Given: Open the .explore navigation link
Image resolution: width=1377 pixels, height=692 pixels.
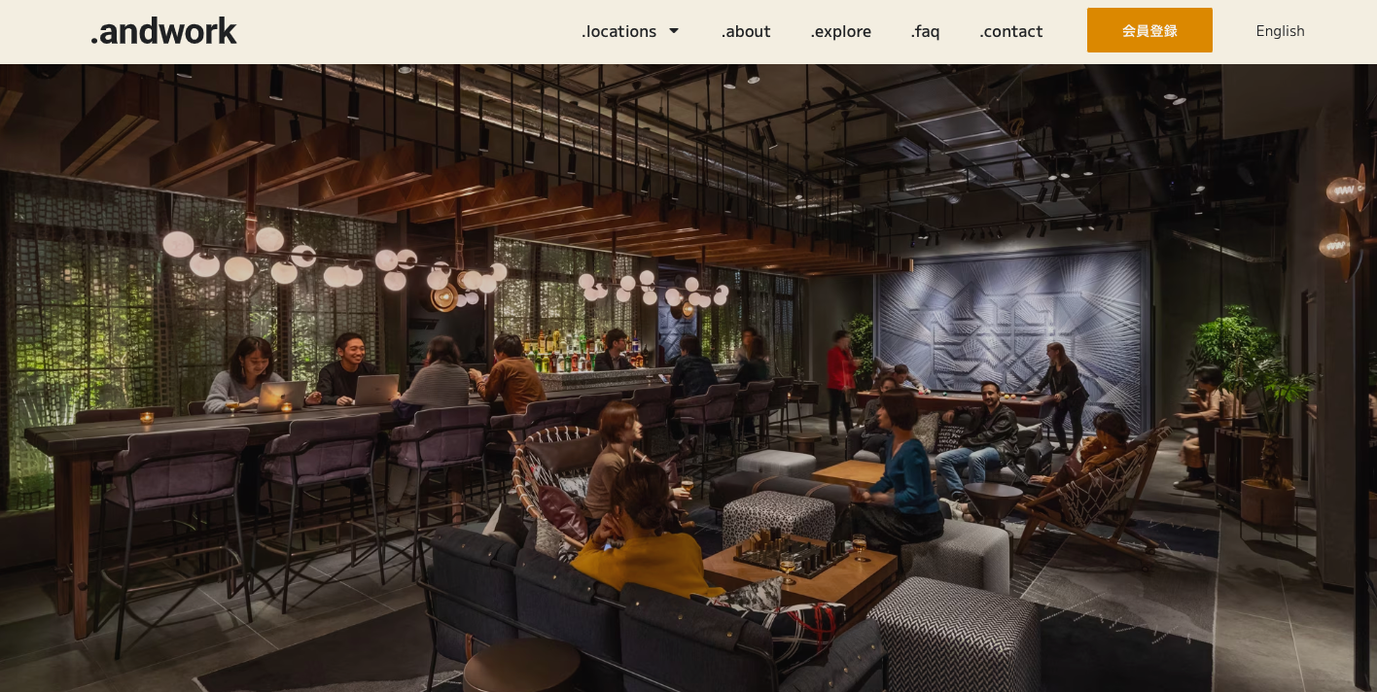Looking at the screenshot, I should (841, 31).
